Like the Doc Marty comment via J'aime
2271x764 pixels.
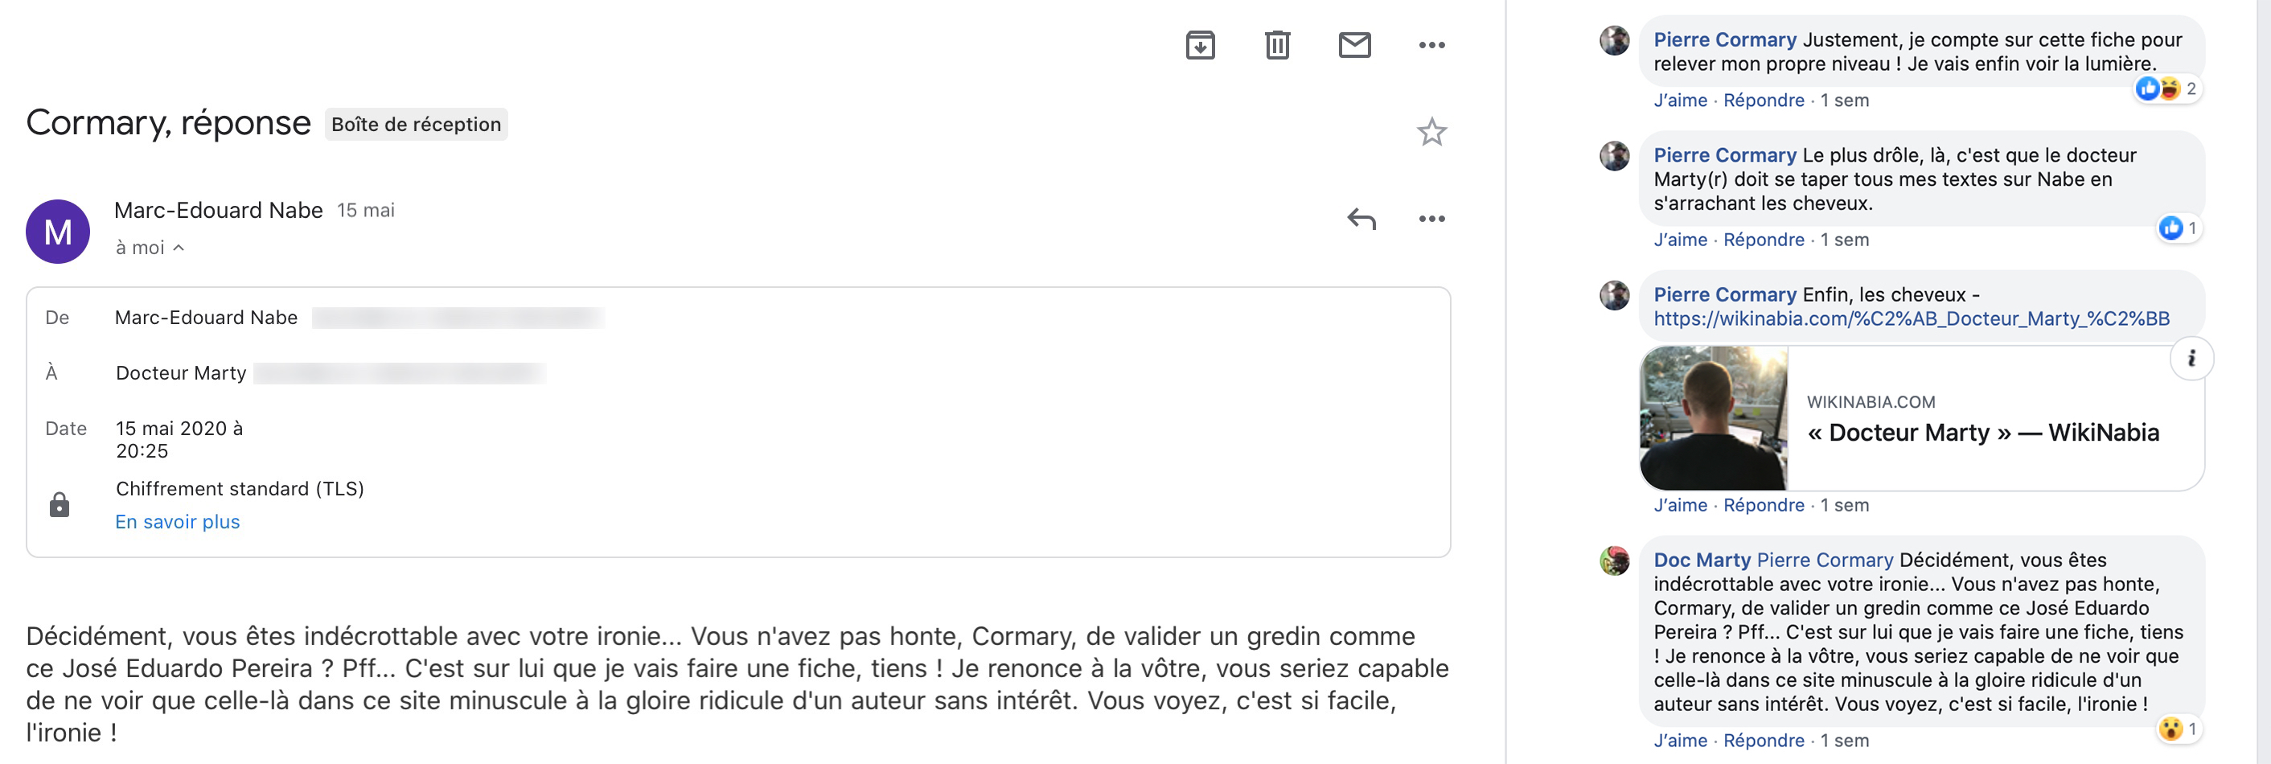click(1680, 740)
